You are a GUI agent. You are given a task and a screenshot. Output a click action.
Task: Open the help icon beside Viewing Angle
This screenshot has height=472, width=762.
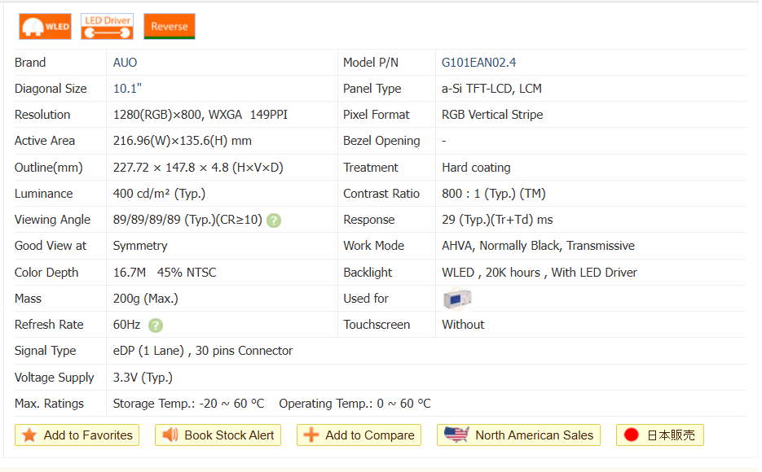tap(274, 221)
